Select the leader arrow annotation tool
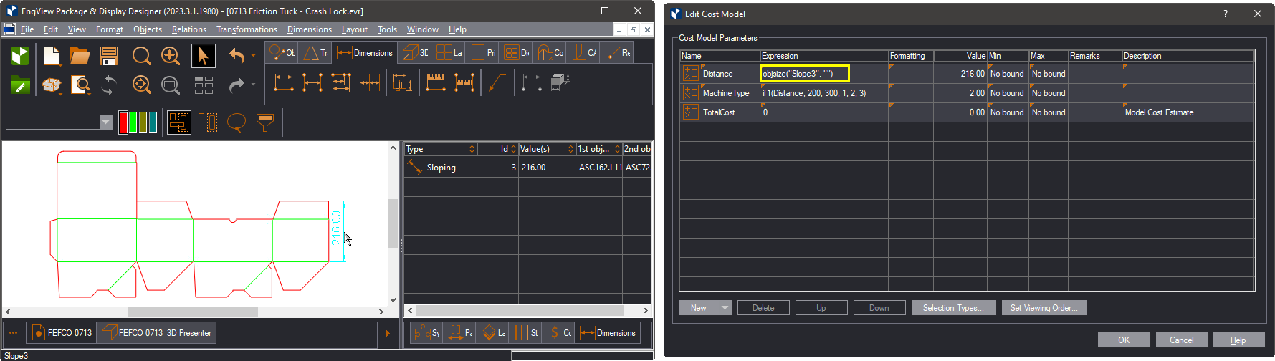This screenshot has height=361, width=1275. coord(497,82)
